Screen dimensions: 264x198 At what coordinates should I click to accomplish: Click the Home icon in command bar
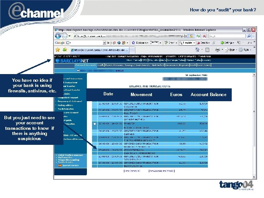click(197, 49)
